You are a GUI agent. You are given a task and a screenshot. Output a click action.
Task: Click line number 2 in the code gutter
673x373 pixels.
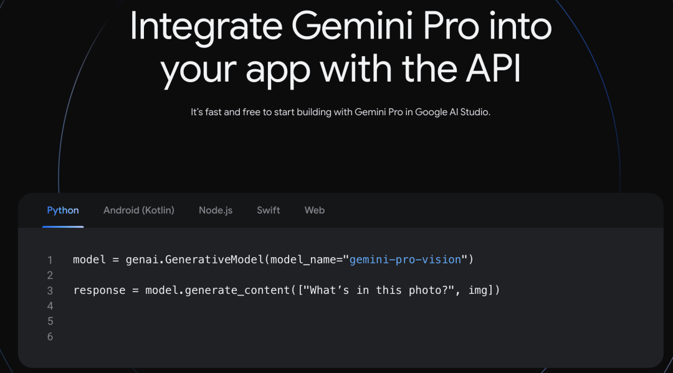pos(50,275)
